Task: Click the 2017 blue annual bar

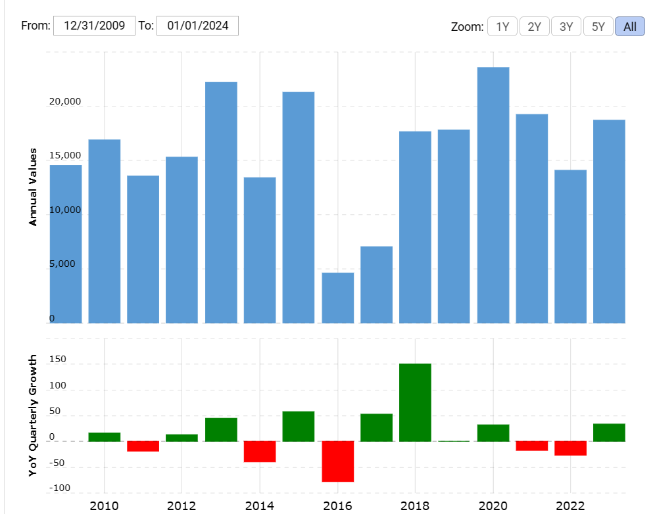Action: tap(376, 285)
